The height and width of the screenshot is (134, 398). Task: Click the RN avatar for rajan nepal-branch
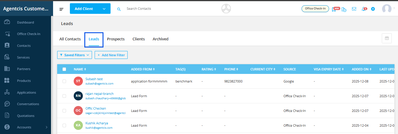[78, 96]
